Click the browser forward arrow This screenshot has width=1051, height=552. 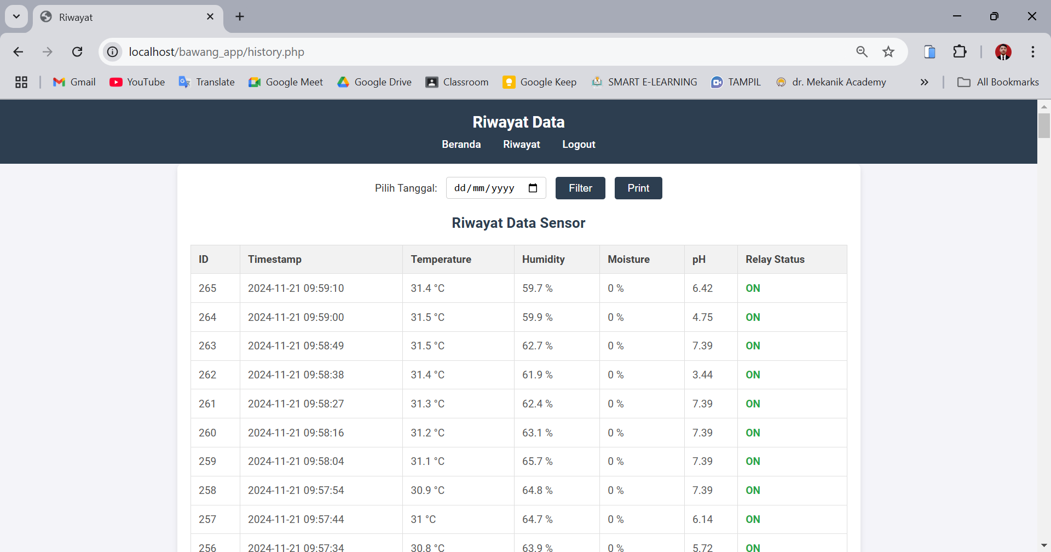pos(48,52)
